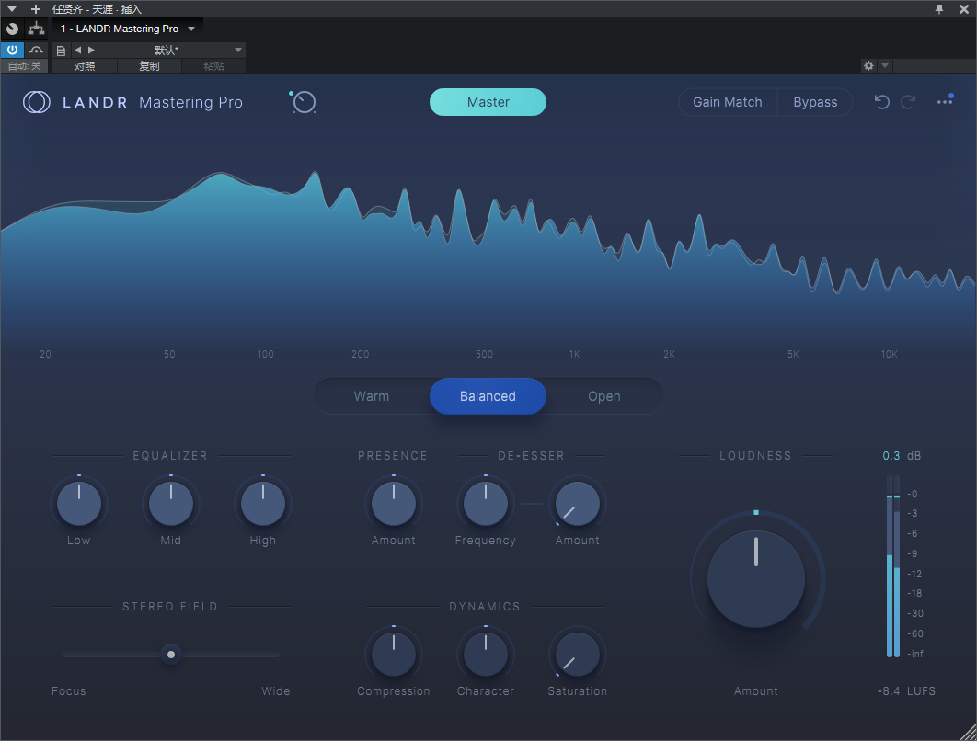Load next preset arrow
The height and width of the screenshot is (741, 977).
[x=91, y=50]
